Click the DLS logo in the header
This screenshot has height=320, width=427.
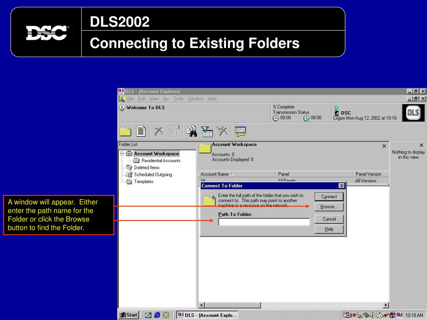pyautogui.click(x=413, y=112)
